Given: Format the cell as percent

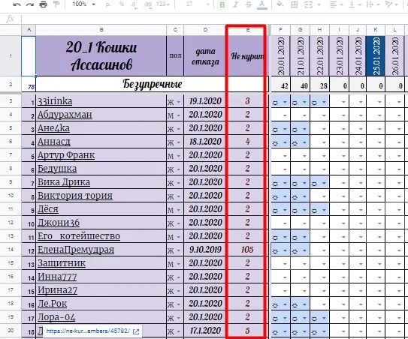Looking at the screenshot, I should (122, 4).
